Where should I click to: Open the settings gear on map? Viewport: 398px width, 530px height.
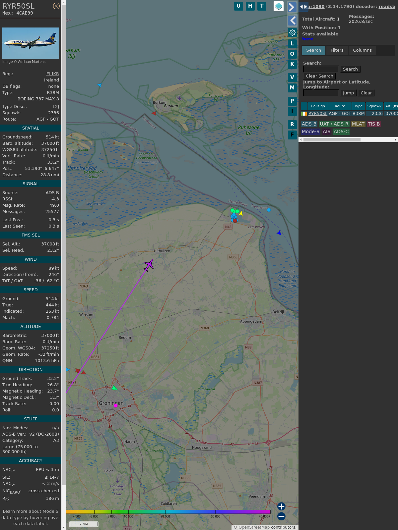[292, 32]
